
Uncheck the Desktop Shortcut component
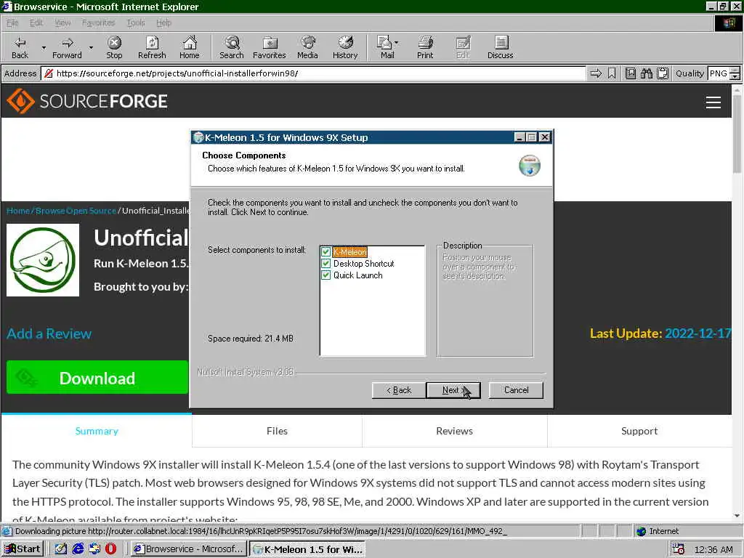326,263
